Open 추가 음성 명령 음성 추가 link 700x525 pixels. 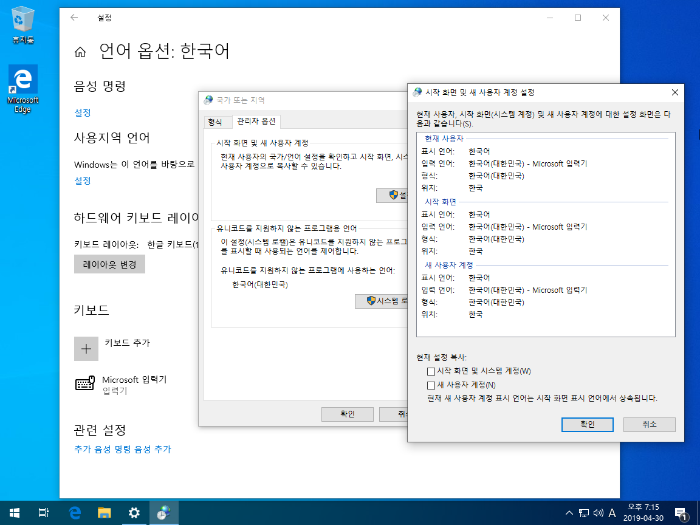(x=123, y=449)
